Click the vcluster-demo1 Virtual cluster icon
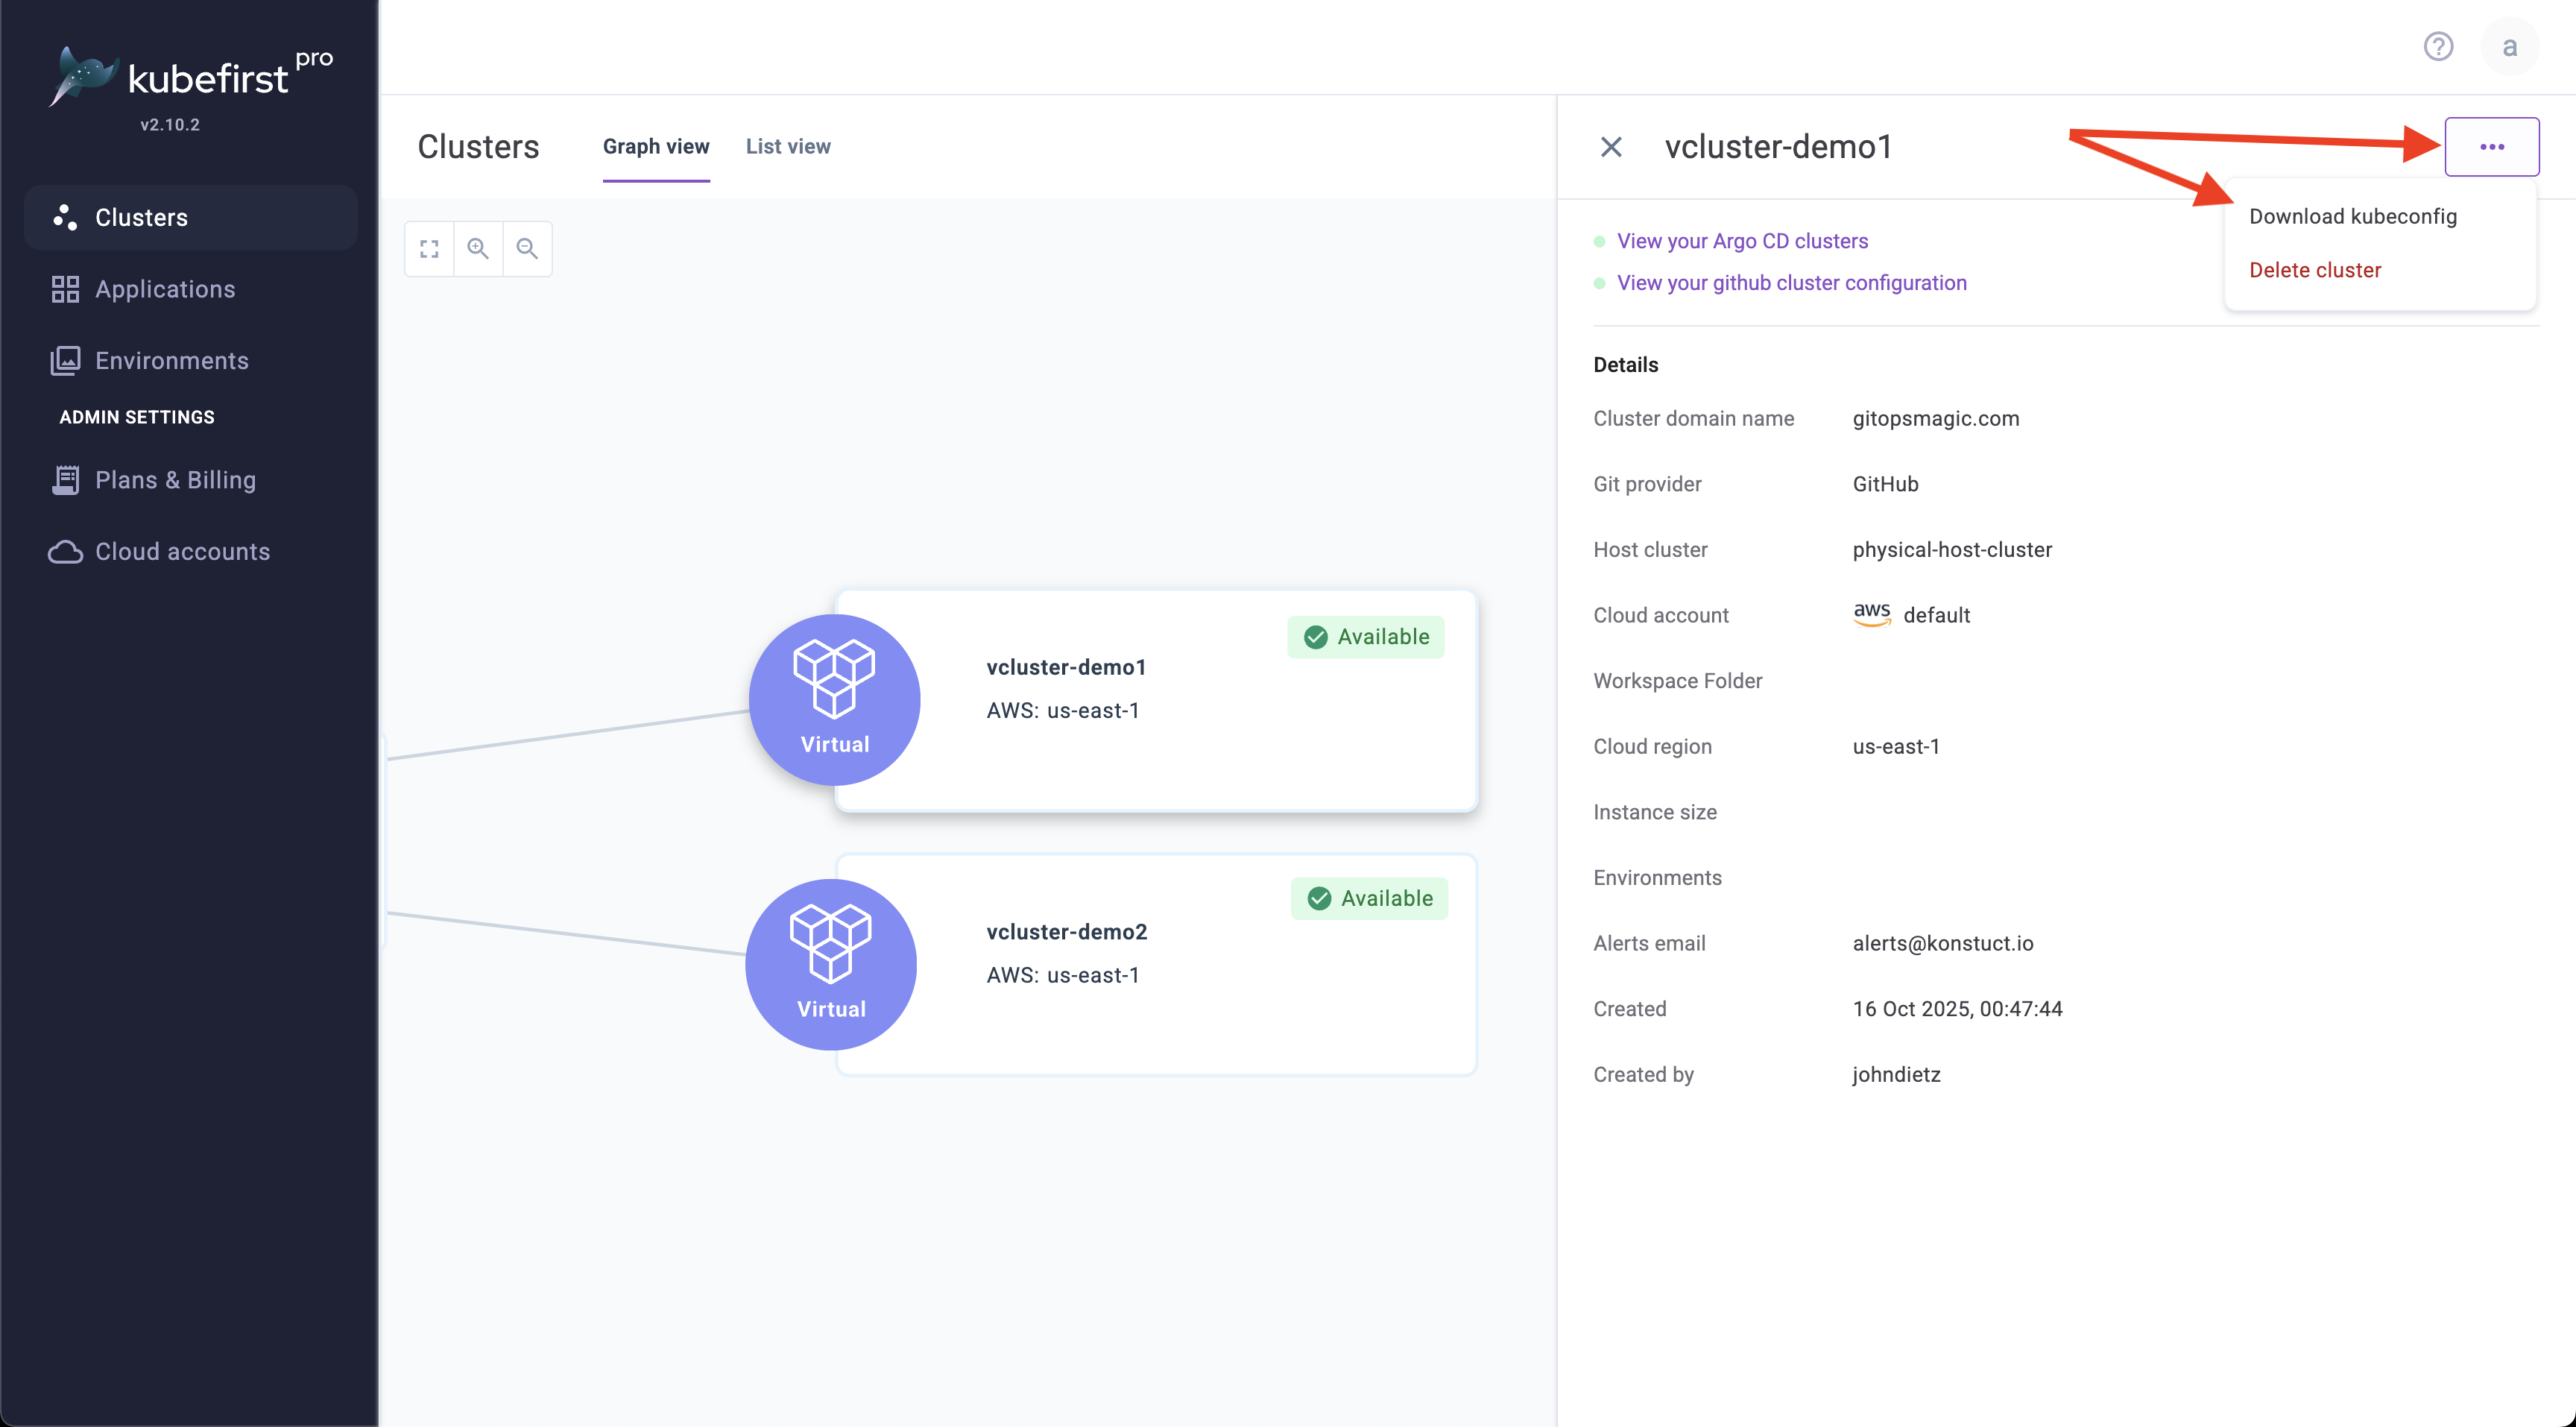2576x1427 pixels. tap(834, 699)
